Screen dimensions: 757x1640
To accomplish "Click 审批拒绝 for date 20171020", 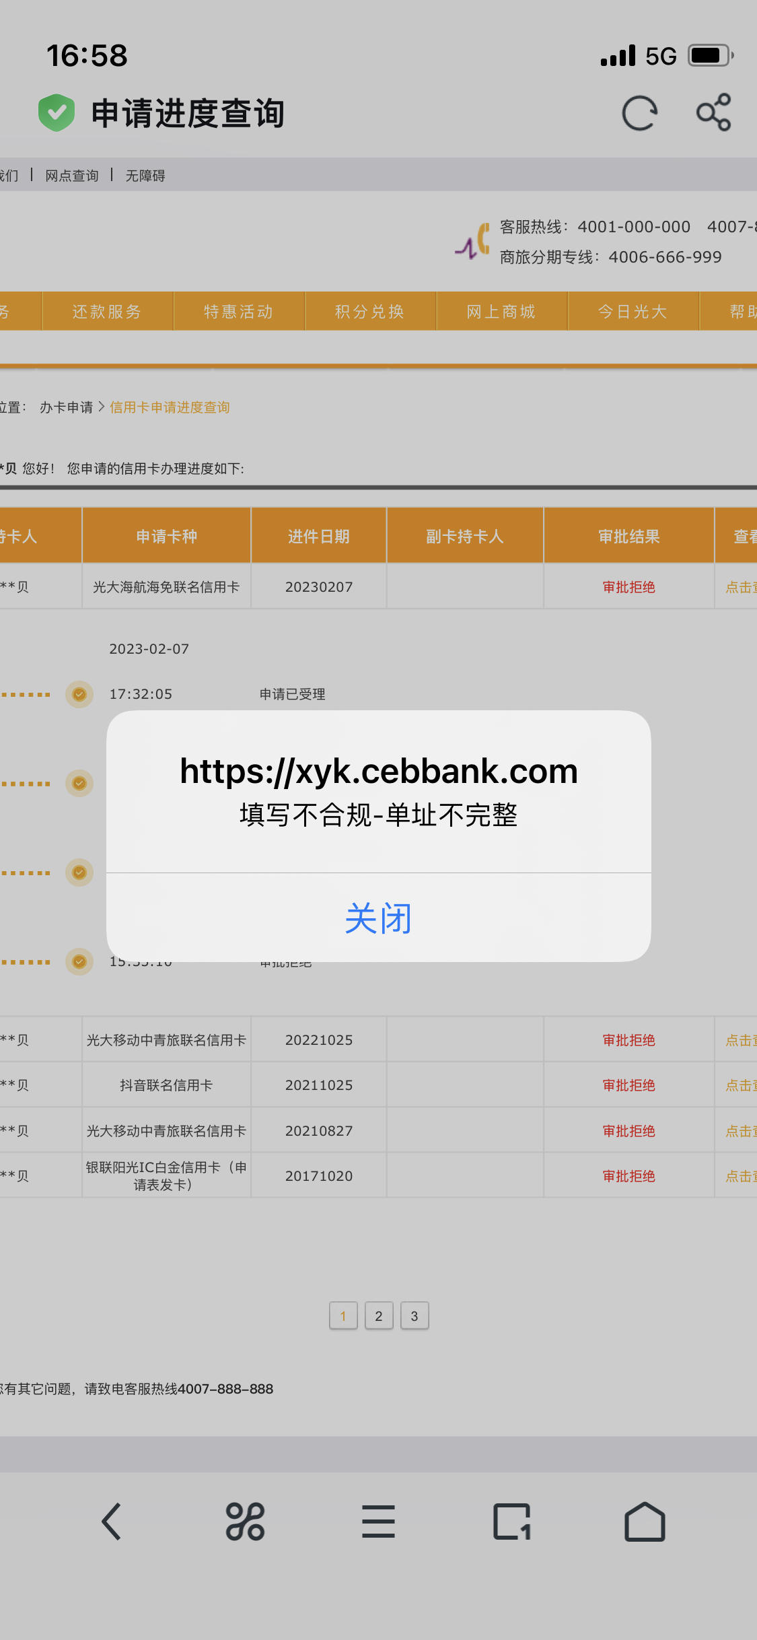I will pyautogui.click(x=629, y=1176).
